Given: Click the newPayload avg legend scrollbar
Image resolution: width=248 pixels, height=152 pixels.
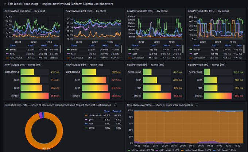Looking at the screenshot, I should [x=60, y=49].
